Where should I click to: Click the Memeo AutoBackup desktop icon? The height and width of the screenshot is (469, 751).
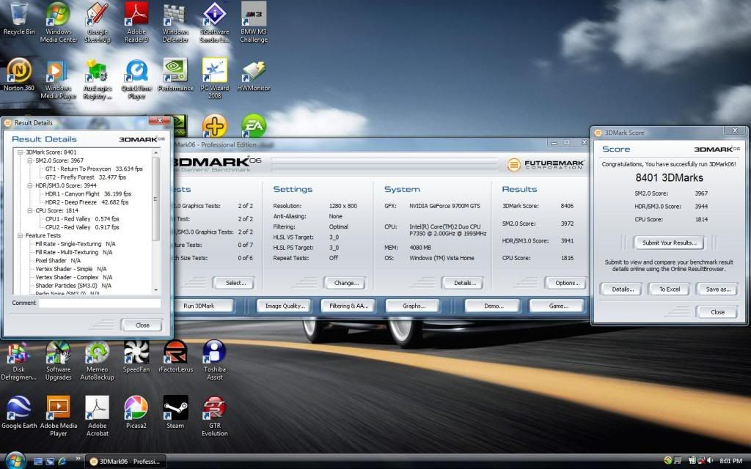(x=98, y=361)
